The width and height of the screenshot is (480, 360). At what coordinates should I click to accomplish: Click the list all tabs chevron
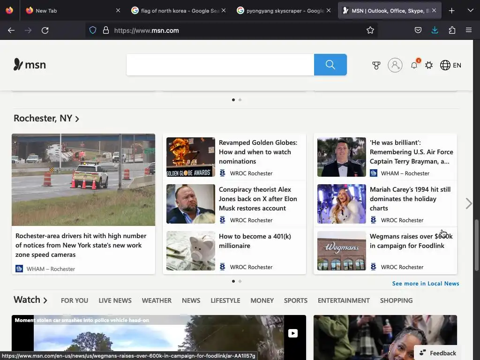pyautogui.click(x=471, y=11)
